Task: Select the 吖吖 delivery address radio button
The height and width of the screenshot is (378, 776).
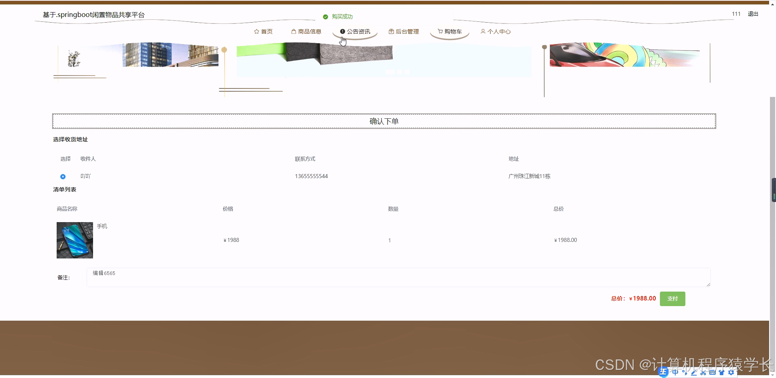Action: [x=63, y=176]
